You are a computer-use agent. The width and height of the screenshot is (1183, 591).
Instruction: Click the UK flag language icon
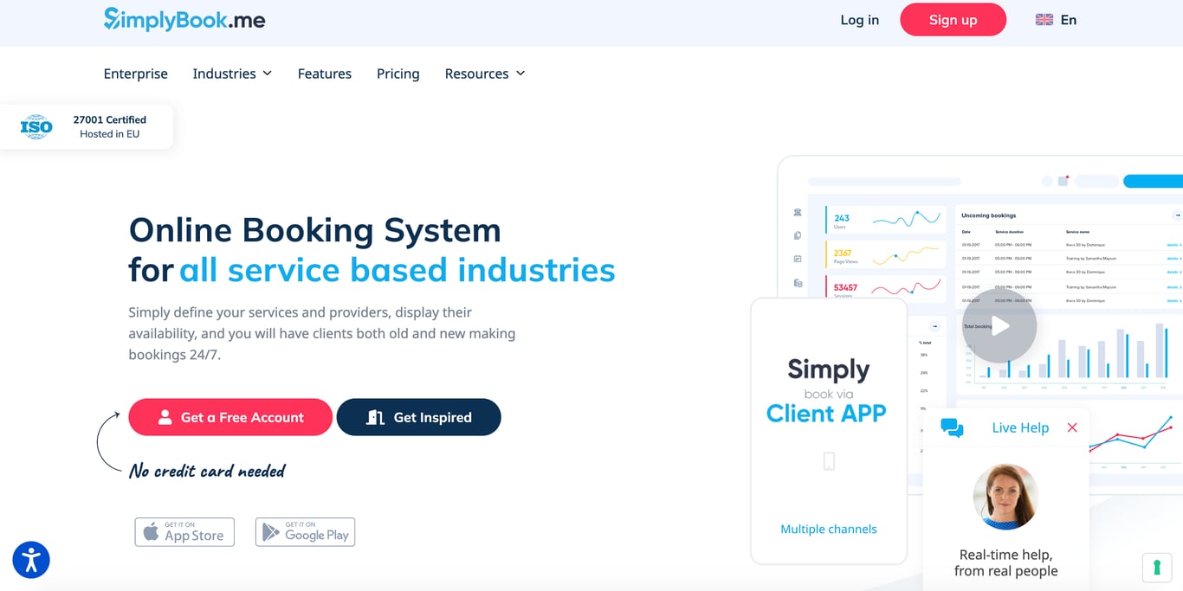click(x=1044, y=20)
